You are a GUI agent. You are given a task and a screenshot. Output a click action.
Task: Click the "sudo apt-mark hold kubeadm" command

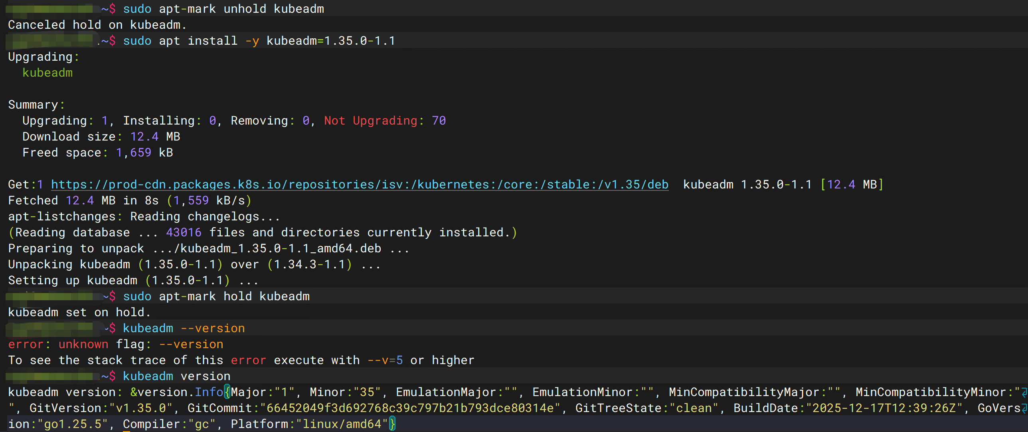(216, 296)
